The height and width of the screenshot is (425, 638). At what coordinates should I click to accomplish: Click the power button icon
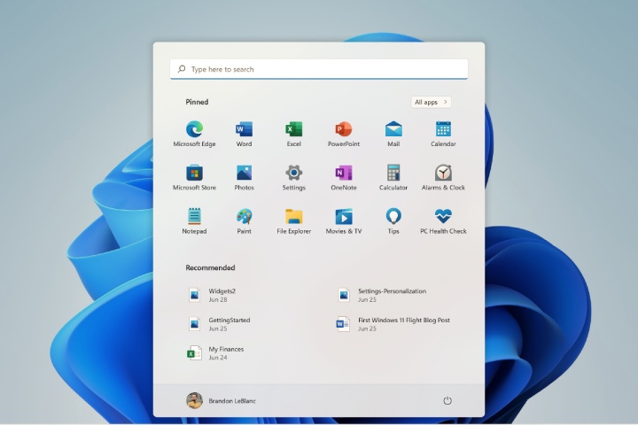coord(447,400)
